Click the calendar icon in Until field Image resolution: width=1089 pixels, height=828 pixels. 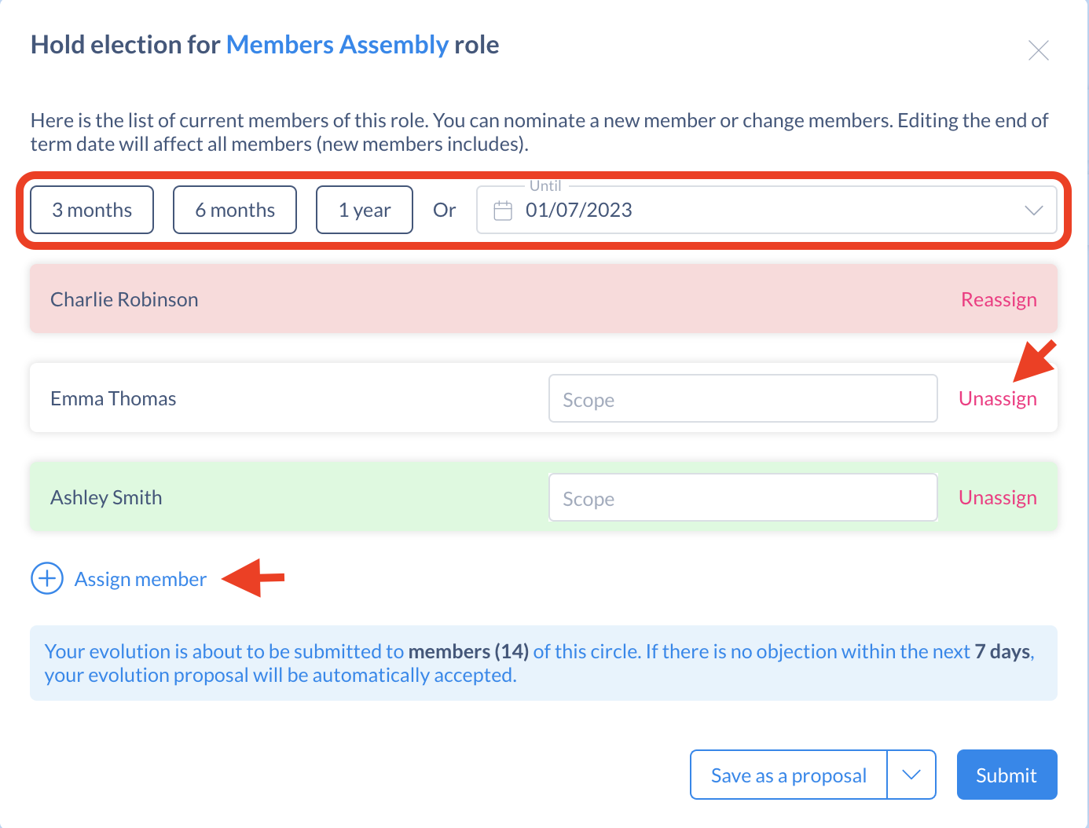click(503, 211)
